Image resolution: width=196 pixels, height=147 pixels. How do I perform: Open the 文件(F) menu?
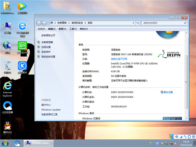coord(41,29)
